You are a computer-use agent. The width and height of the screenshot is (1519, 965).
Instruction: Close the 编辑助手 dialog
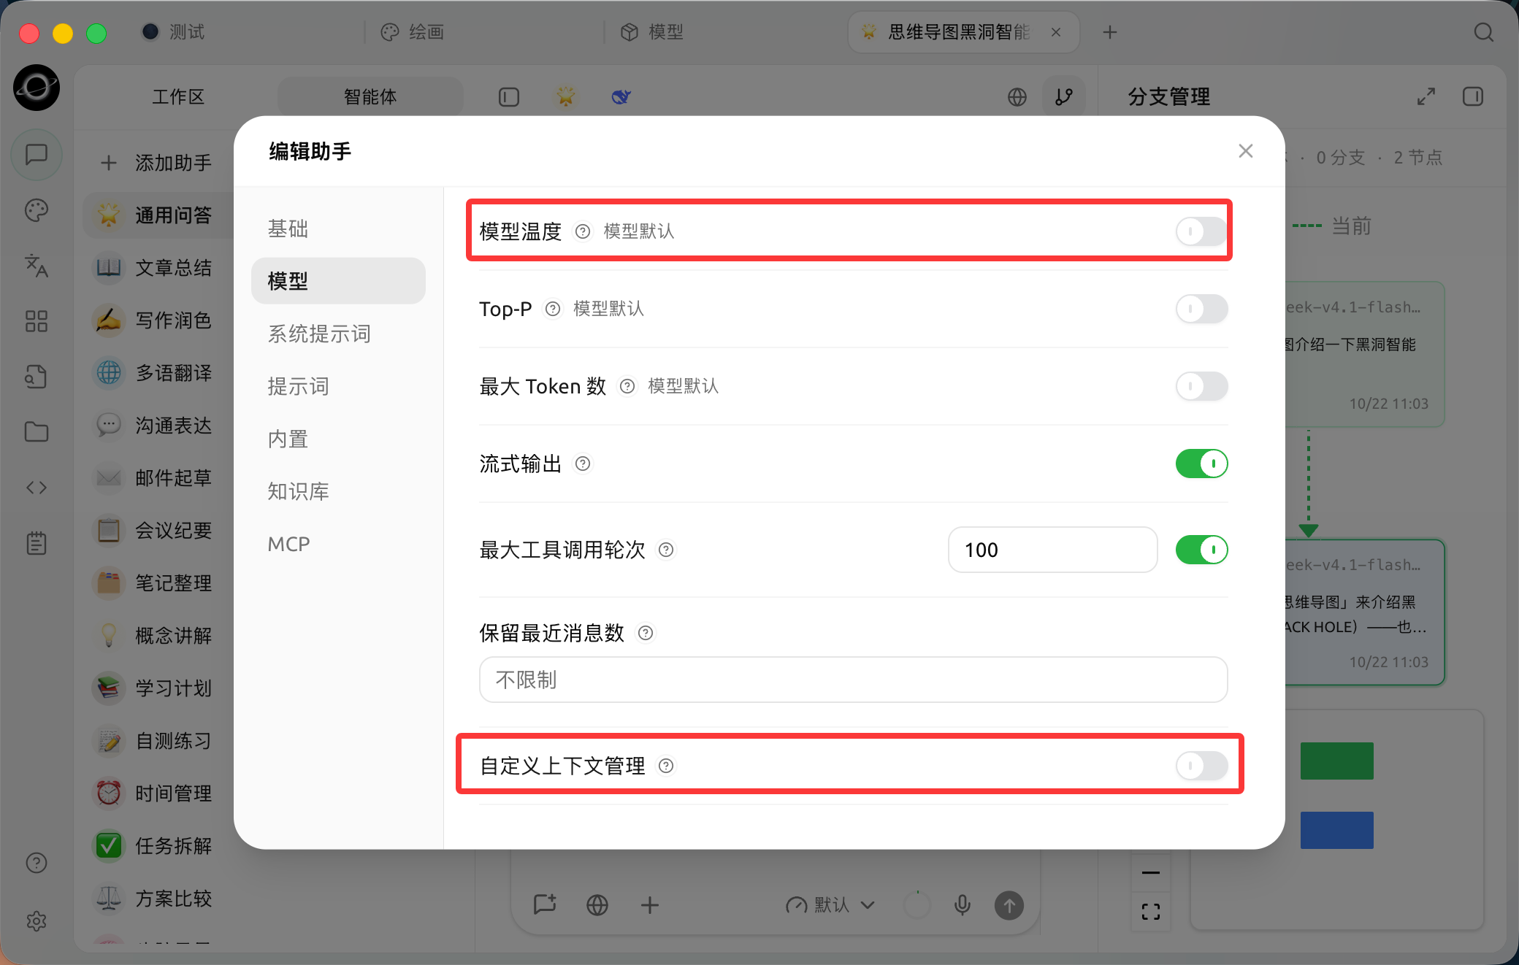(x=1246, y=151)
